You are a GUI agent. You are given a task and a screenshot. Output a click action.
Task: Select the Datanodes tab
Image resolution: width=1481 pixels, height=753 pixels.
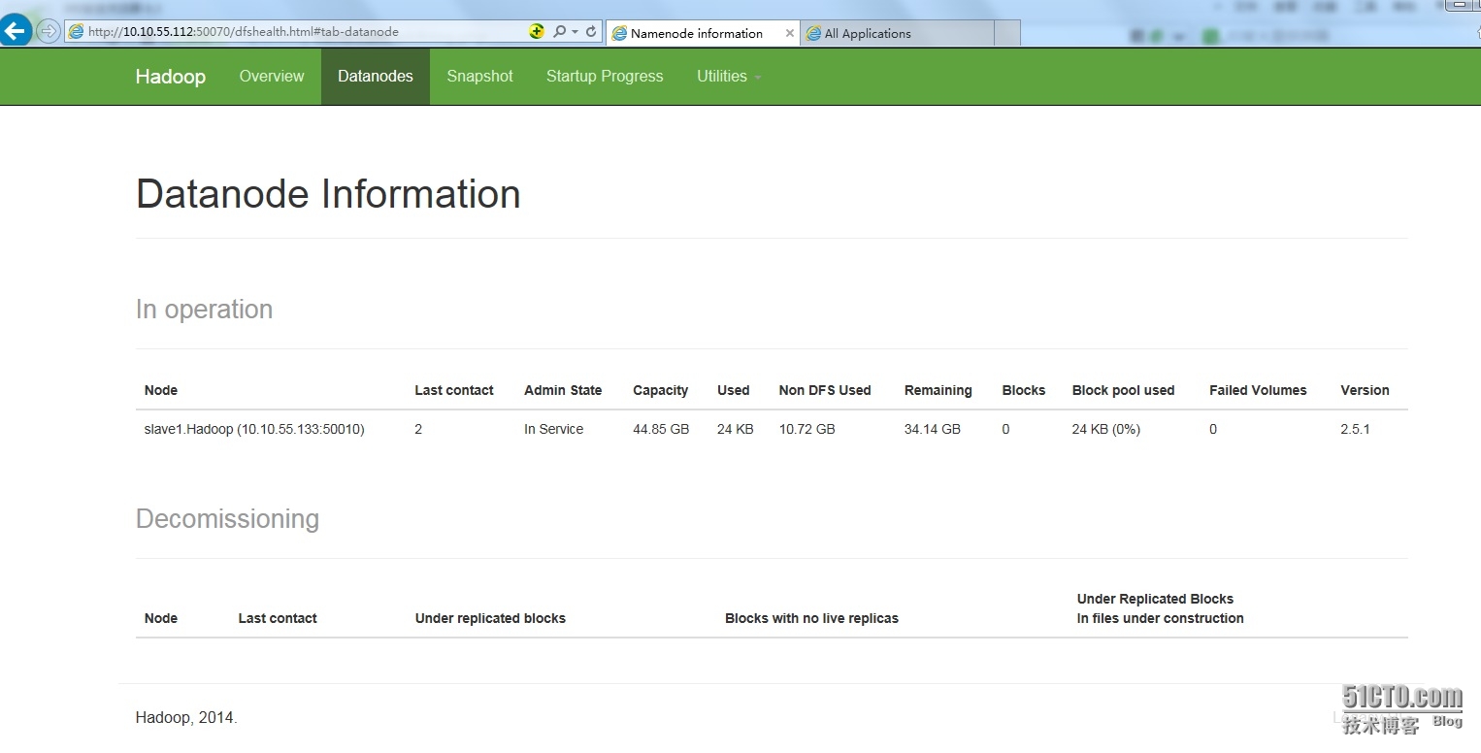376,76
